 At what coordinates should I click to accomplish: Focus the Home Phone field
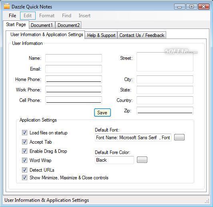click(74, 79)
